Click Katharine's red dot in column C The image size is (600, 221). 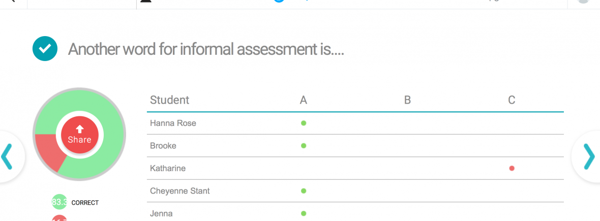click(x=512, y=168)
